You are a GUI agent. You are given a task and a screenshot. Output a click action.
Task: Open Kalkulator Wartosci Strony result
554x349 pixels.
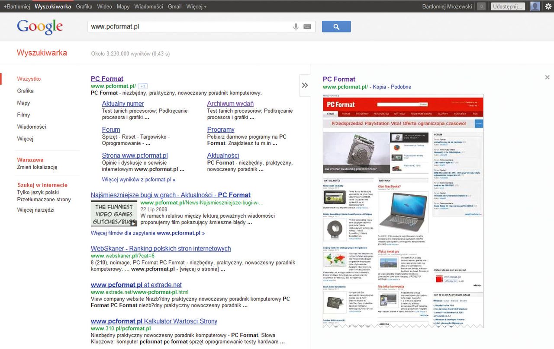[154, 321]
